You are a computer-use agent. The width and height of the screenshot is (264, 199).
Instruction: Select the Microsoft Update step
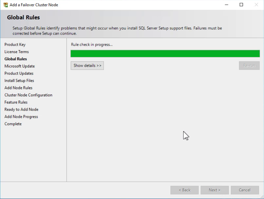pyautogui.click(x=20, y=66)
